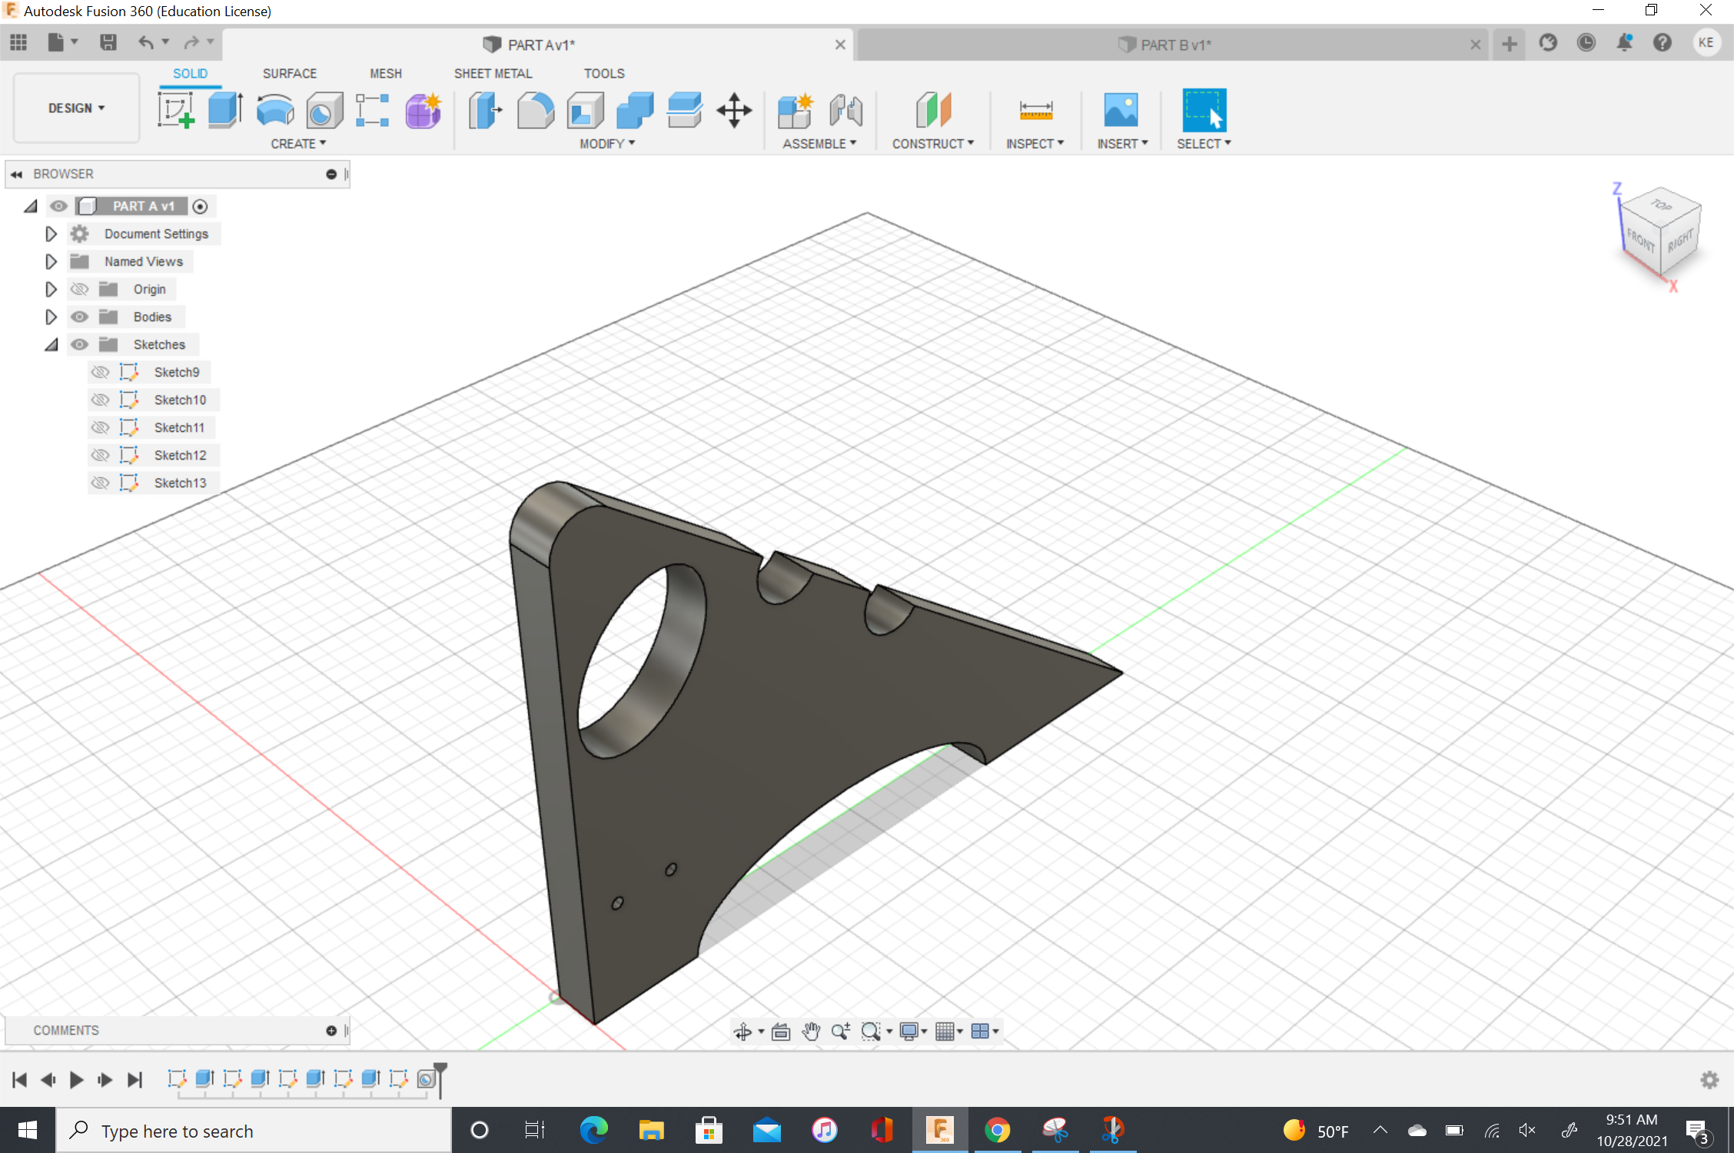Hide the Bodies folder
Screen dimensions: 1734x1153
pyautogui.click(x=79, y=316)
